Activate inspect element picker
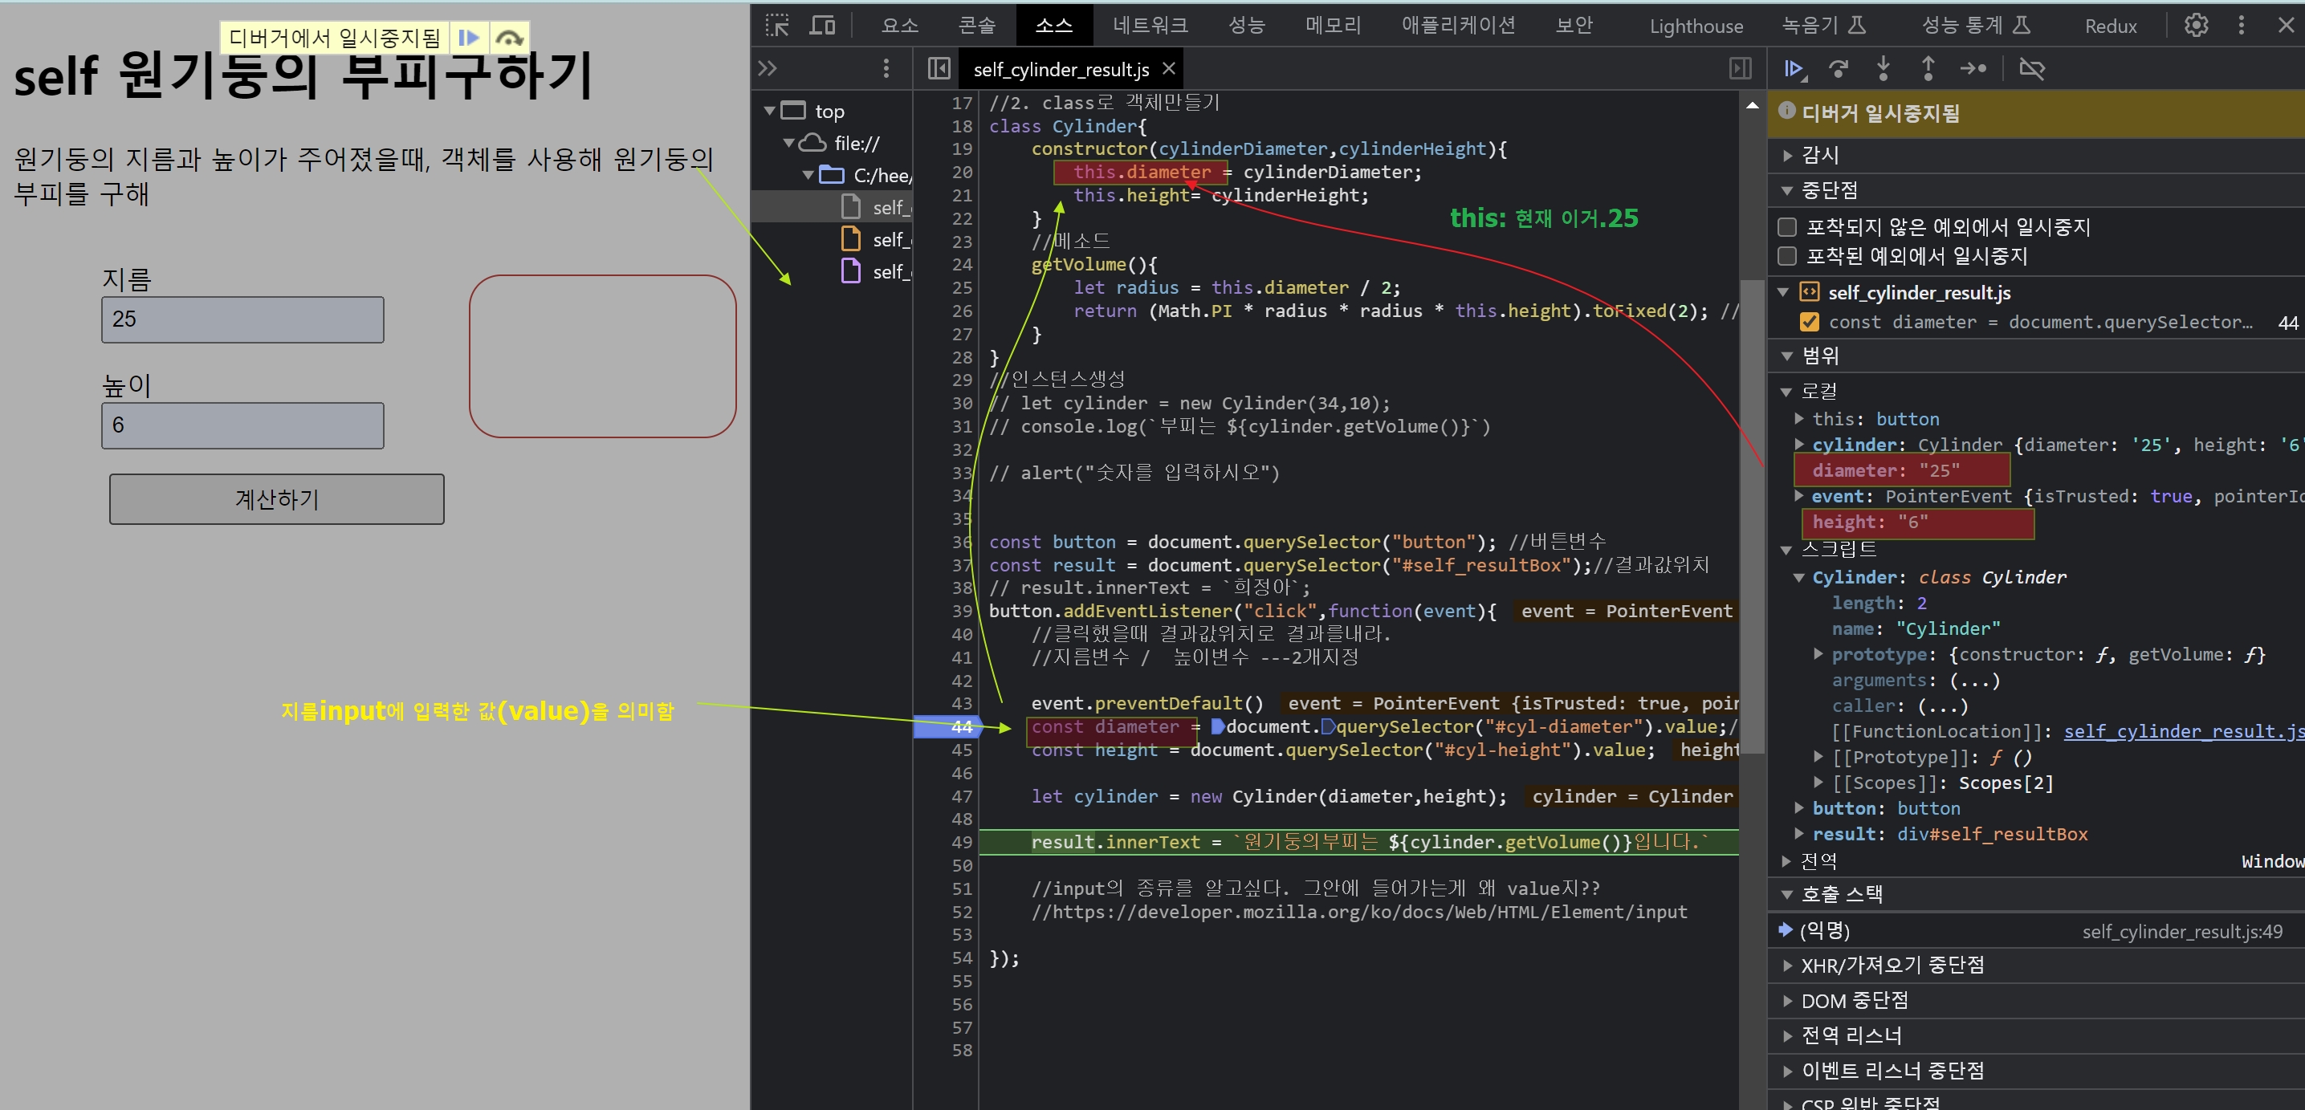The width and height of the screenshot is (2305, 1110). coord(776,25)
